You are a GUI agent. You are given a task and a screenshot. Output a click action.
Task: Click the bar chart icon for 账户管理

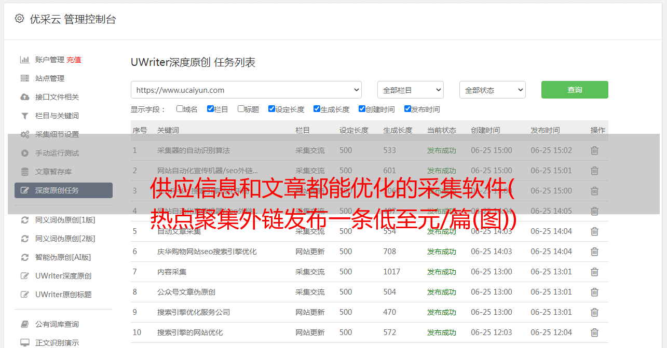click(x=24, y=60)
